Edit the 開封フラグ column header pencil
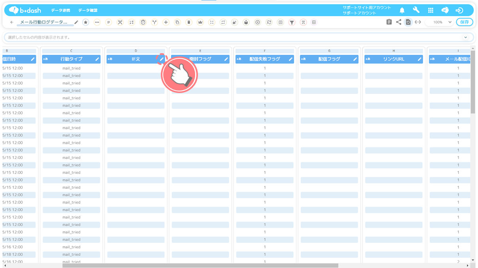 pos(226,59)
